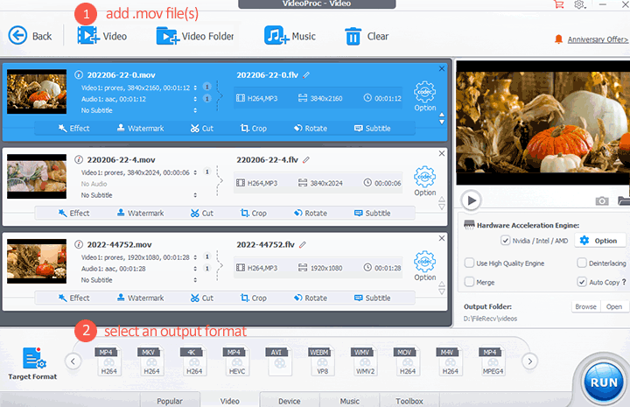Open hardware acceleration Option button
The width and height of the screenshot is (630, 407).
600,241
